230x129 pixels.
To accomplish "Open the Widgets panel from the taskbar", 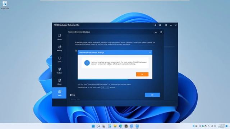I will click(x=109, y=126).
